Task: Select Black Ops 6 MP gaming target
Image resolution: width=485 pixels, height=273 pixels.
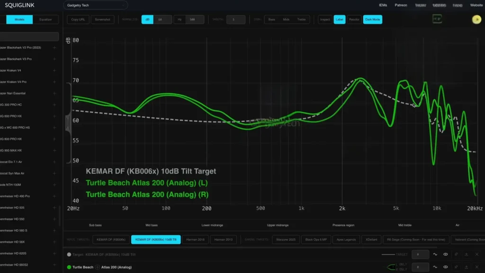Action: (x=316, y=239)
